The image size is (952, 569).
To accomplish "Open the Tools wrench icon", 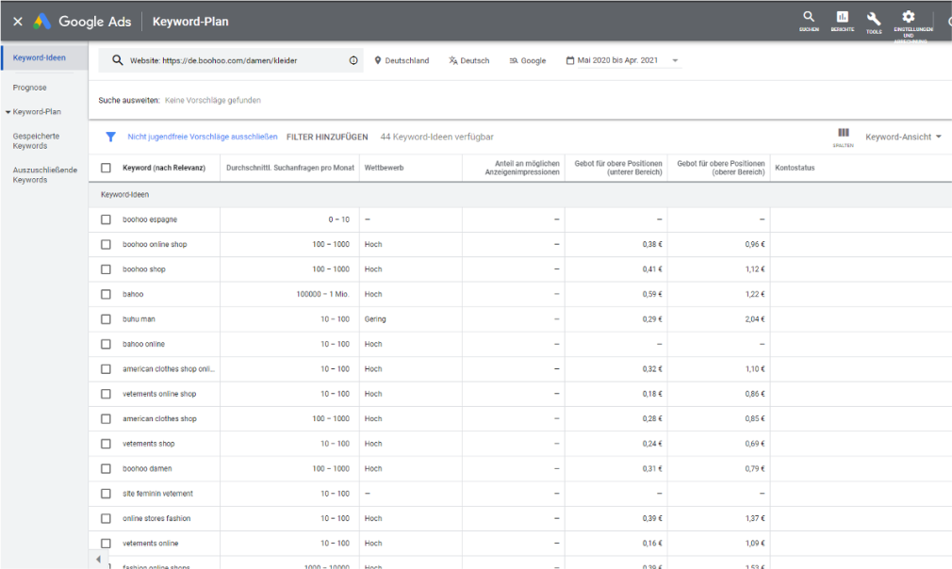I will pos(874,18).
